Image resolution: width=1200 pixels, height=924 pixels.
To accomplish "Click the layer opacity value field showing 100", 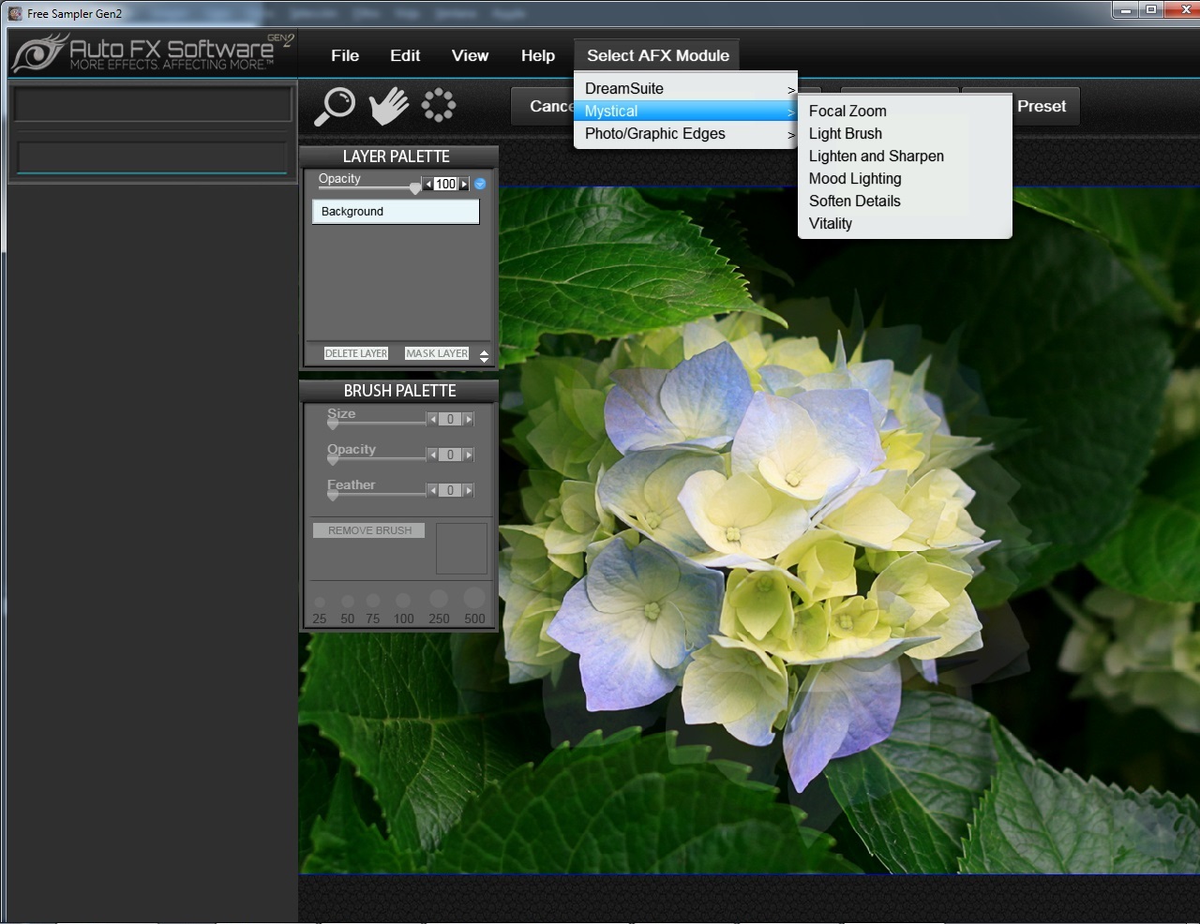I will point(445,185).
